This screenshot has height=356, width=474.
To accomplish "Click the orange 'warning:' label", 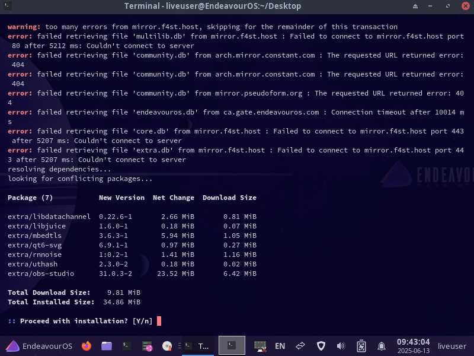I will coord(24,27).
